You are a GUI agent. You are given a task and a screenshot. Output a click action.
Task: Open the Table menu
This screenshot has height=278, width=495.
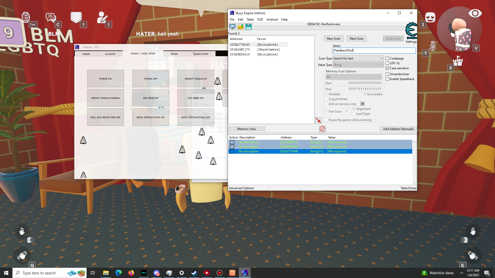250,20
